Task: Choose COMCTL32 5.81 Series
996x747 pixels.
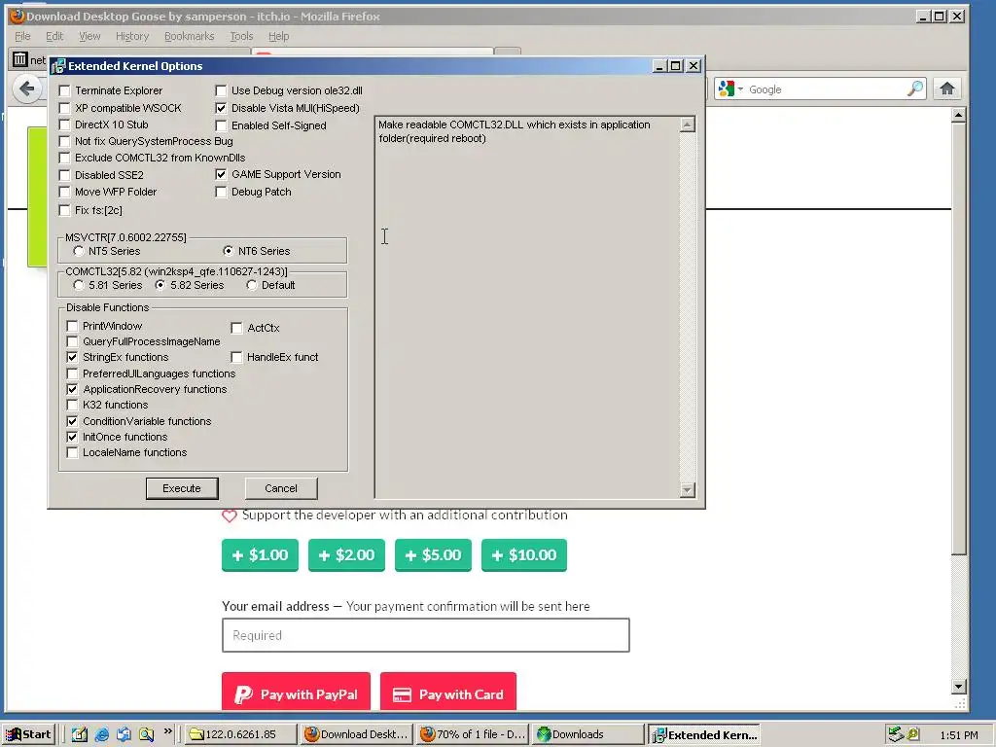Action: [79, 285]
